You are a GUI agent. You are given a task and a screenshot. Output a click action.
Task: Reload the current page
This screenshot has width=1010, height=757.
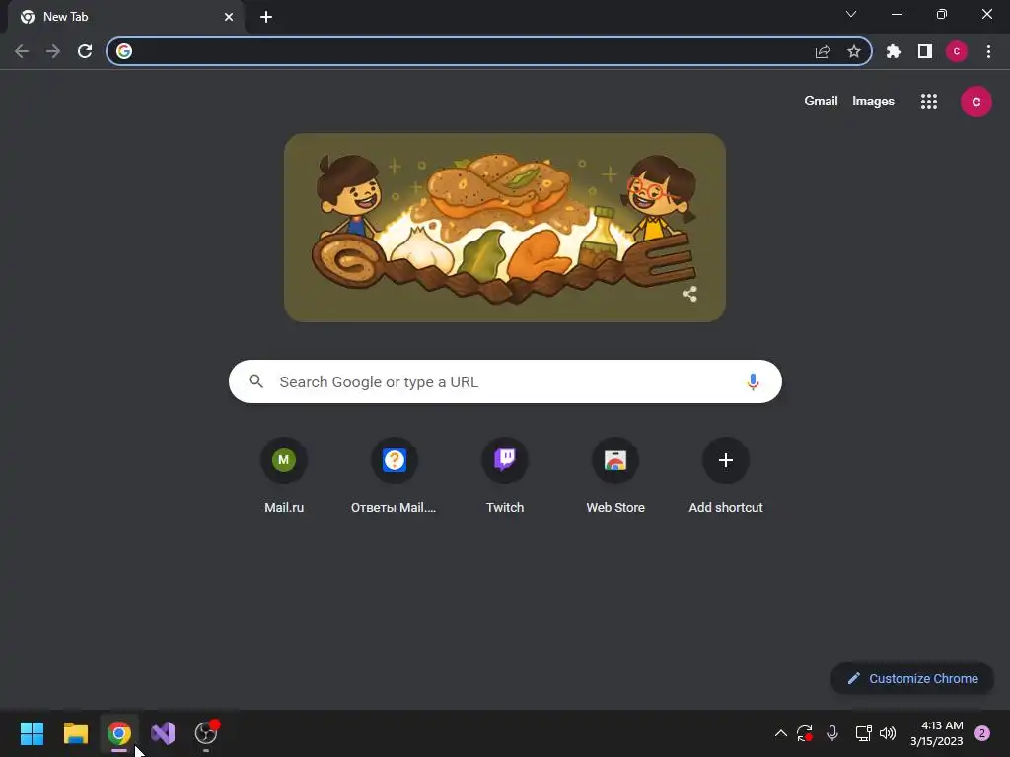pos(85,51)
